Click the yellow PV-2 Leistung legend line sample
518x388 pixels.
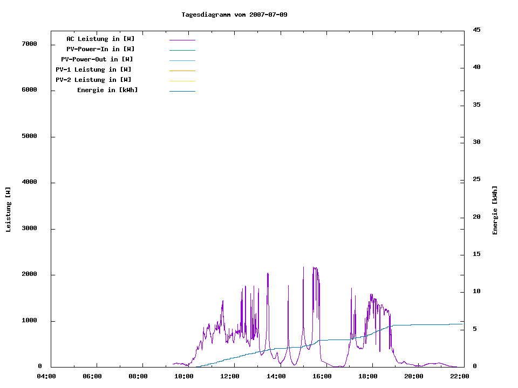click(182, 81)
